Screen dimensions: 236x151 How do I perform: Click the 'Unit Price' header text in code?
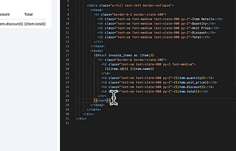[201, 28]
